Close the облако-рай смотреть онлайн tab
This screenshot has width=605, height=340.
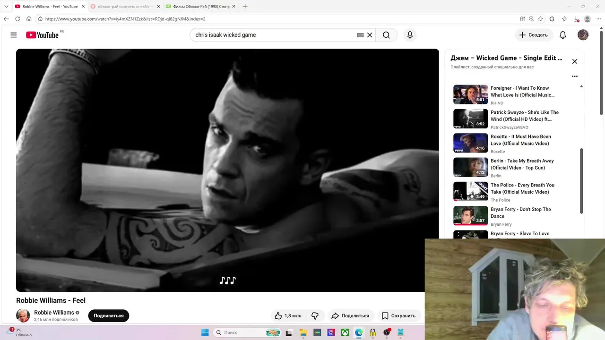158,7
